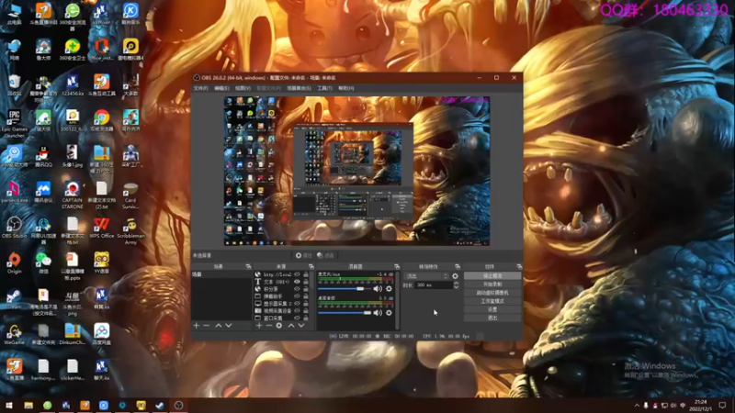735x413 pixels.
Task: Click 开始录制 start recording button
Action: pos(492,285)
